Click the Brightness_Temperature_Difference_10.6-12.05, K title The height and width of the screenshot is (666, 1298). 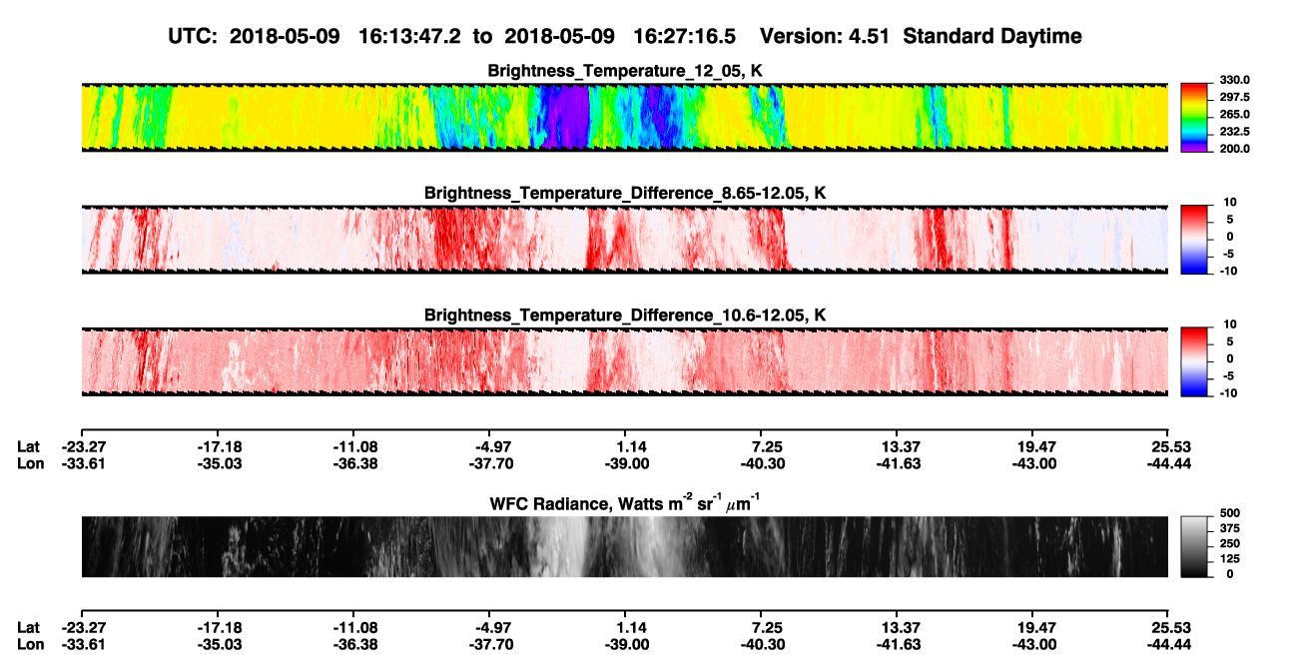point(625,315)
